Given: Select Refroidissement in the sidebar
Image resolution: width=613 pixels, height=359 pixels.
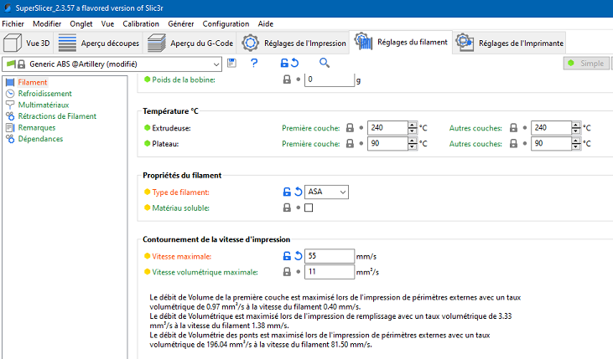Looking at the screenshot, I should click(x=45, y=94).
